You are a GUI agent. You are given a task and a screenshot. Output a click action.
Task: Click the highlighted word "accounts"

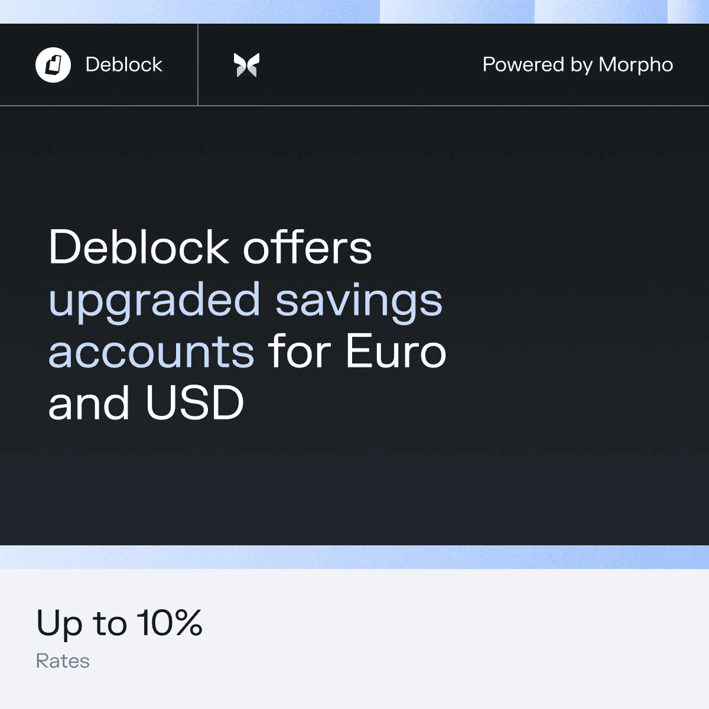[151, 352]
